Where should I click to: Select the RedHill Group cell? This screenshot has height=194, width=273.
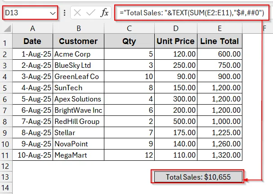point(79,121)
